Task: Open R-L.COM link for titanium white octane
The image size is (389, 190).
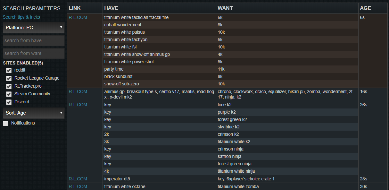Action: [x=78, y=186]
